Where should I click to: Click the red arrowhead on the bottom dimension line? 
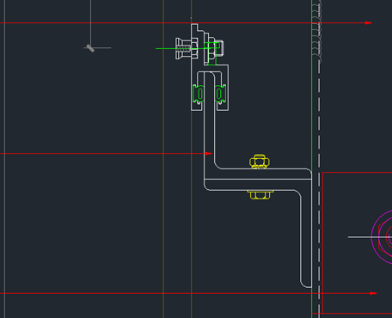[x=373, y=293]
